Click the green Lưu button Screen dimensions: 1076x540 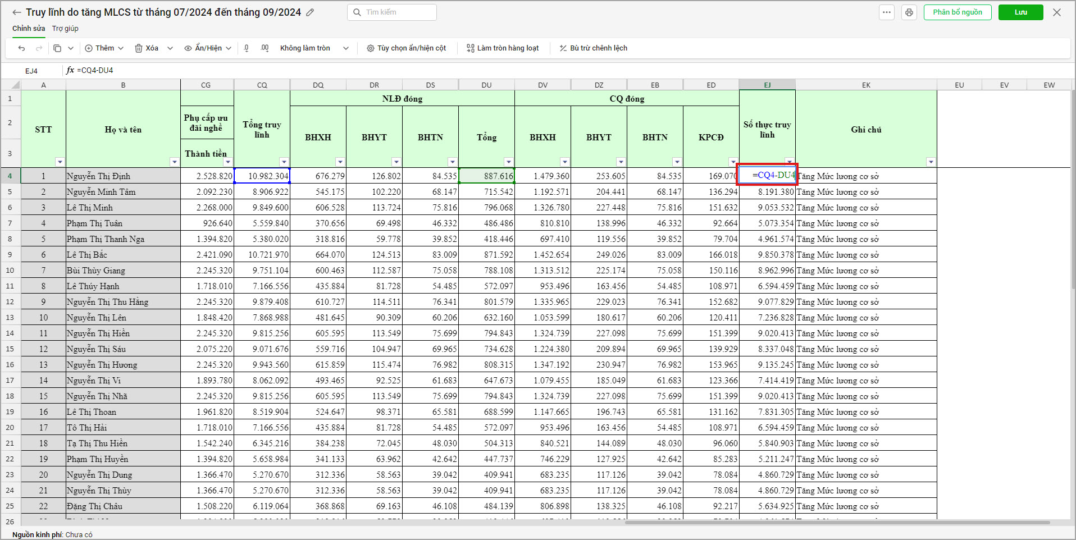[1021, 12]
